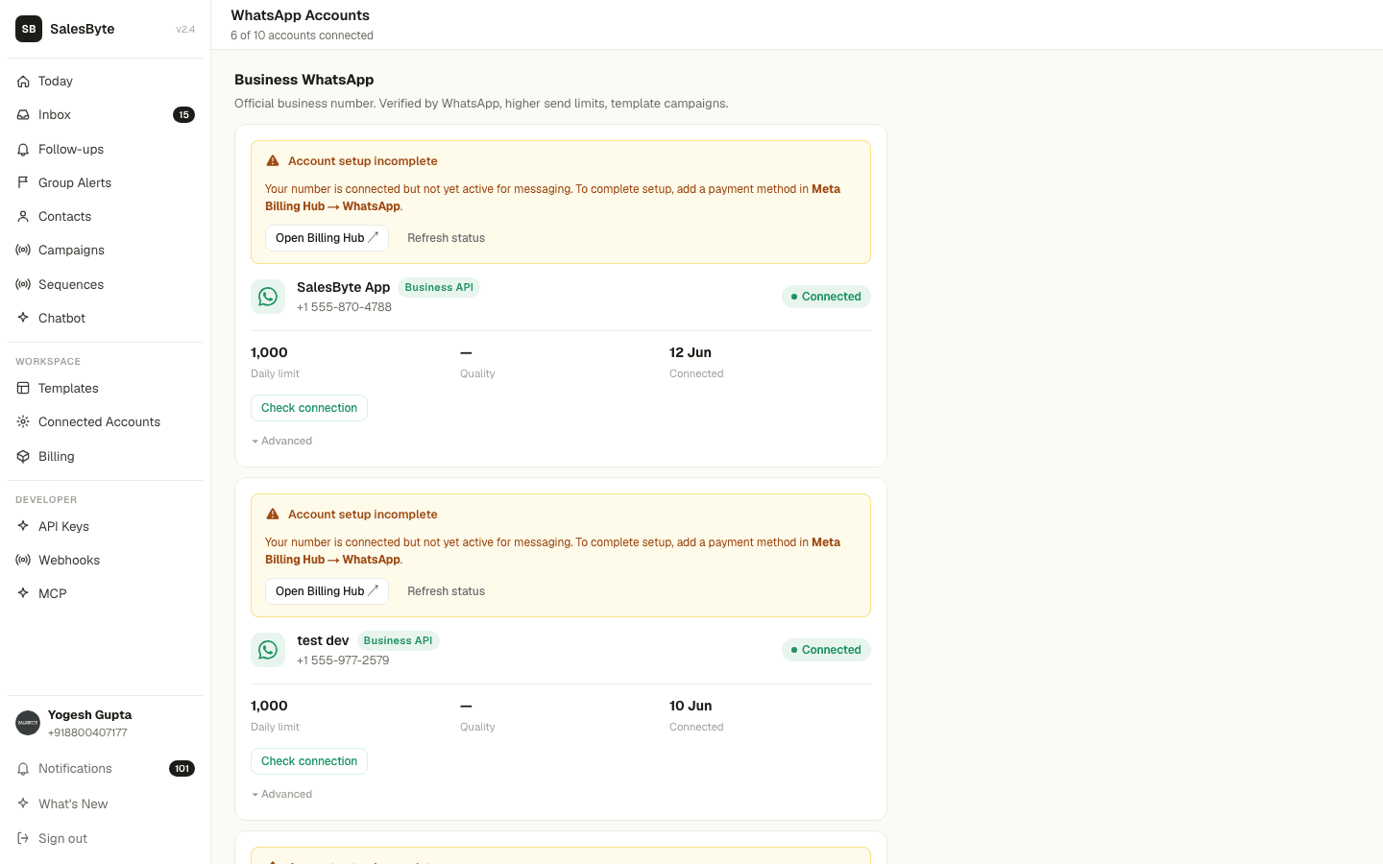Click Business API tag beside SalesByte App
The height and width of the screenshot is (864, 1383).
[439, 287]
